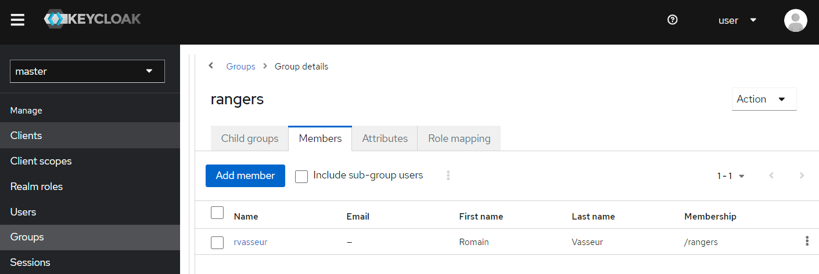Switch to Child groups tab
Image resolution: width=819 pixels, height=274 pixels.
click(x=250, y=138)
